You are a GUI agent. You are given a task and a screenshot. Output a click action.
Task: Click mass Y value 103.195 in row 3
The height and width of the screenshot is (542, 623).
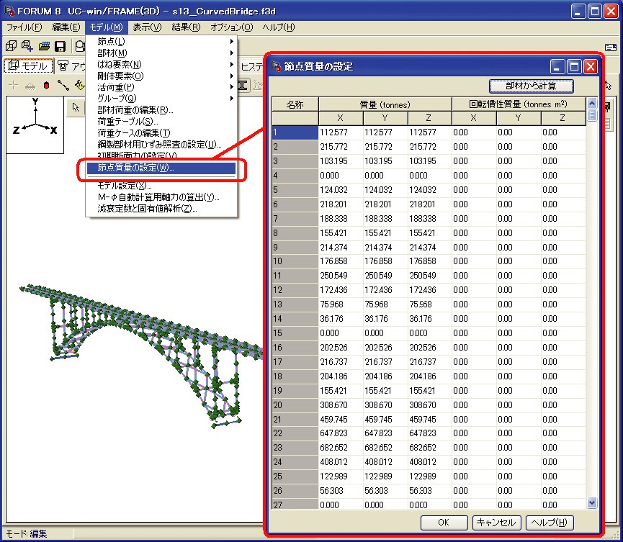(385, 161)
